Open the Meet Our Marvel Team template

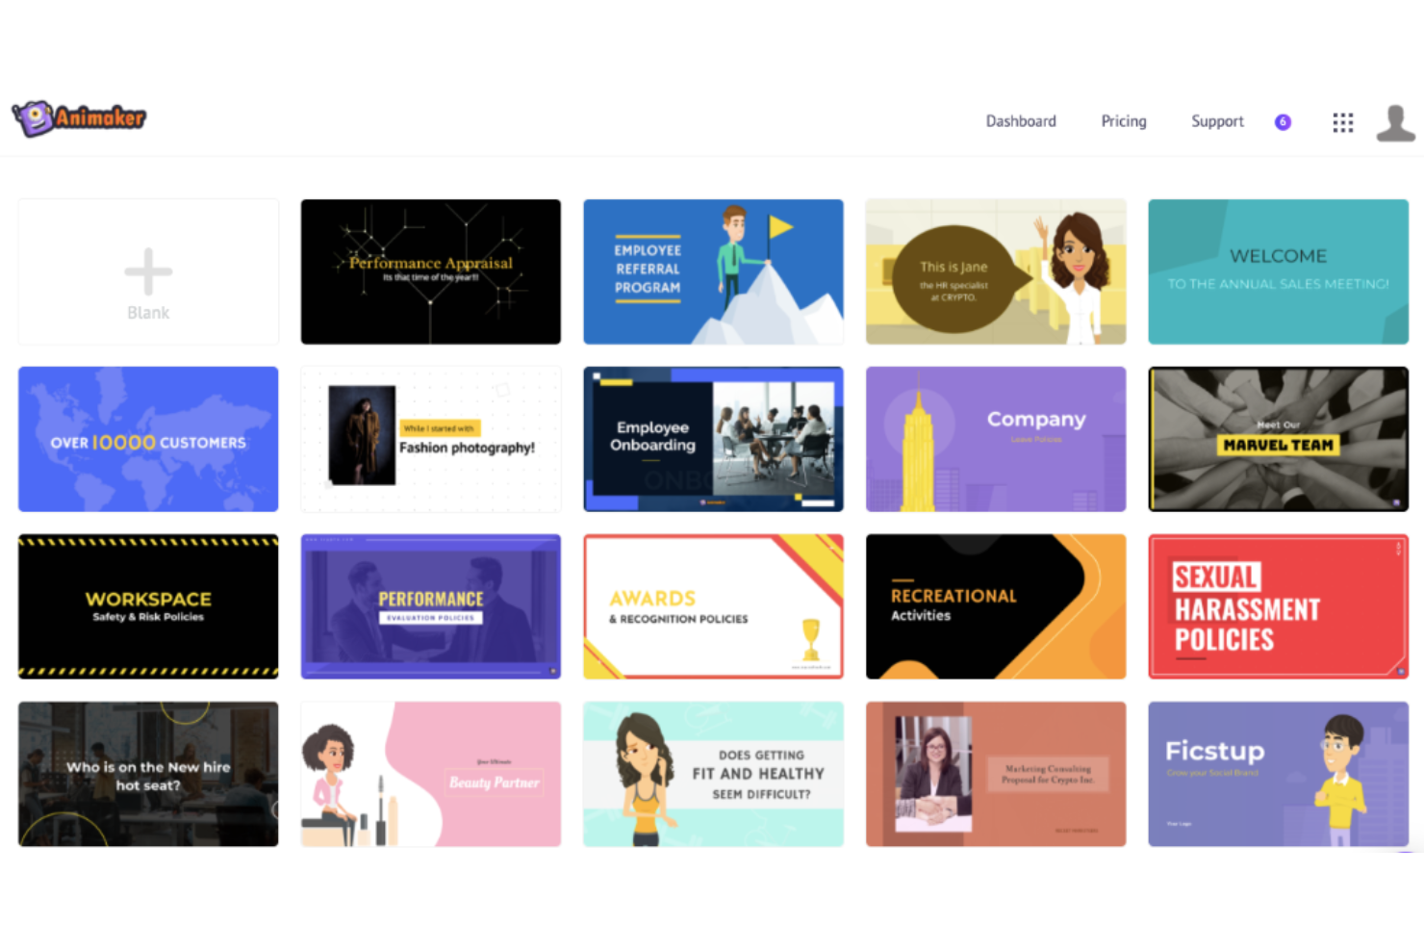tap(1278, 439)
